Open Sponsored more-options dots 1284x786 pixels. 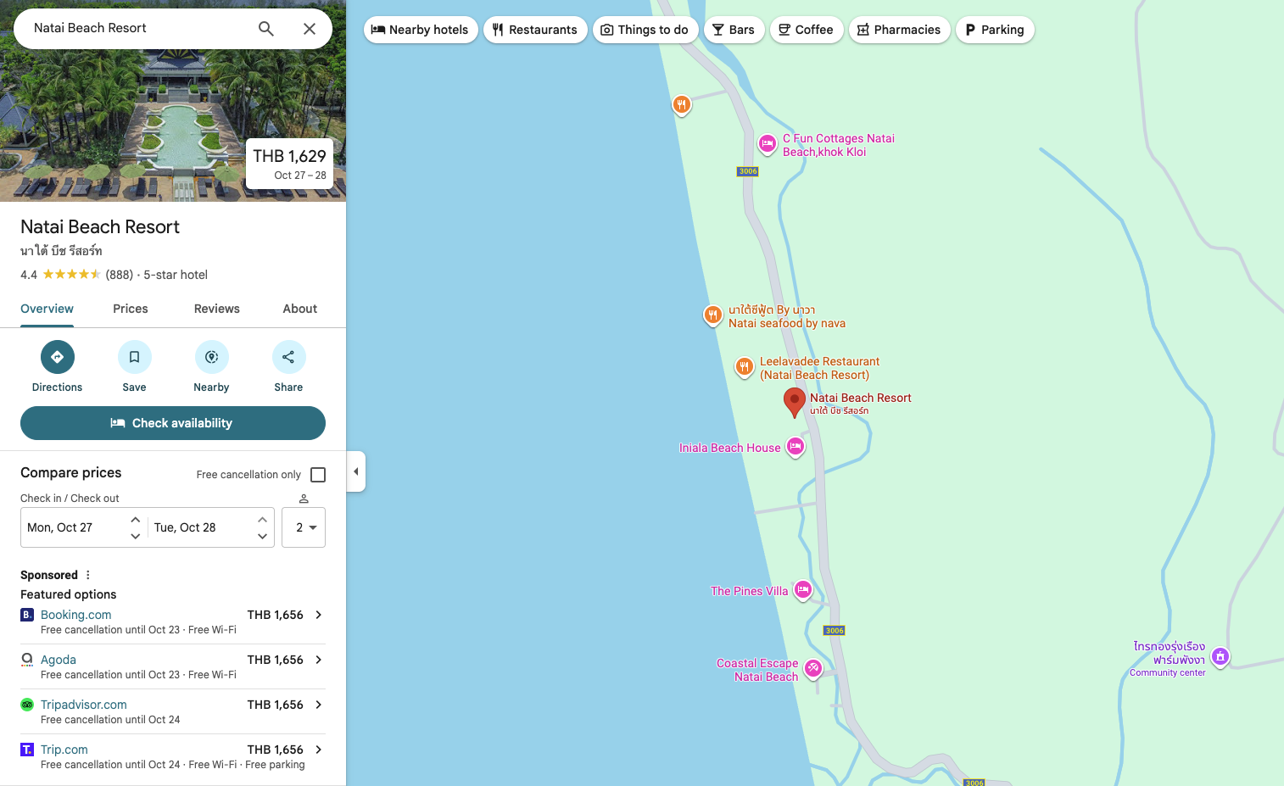coord(88,575)
